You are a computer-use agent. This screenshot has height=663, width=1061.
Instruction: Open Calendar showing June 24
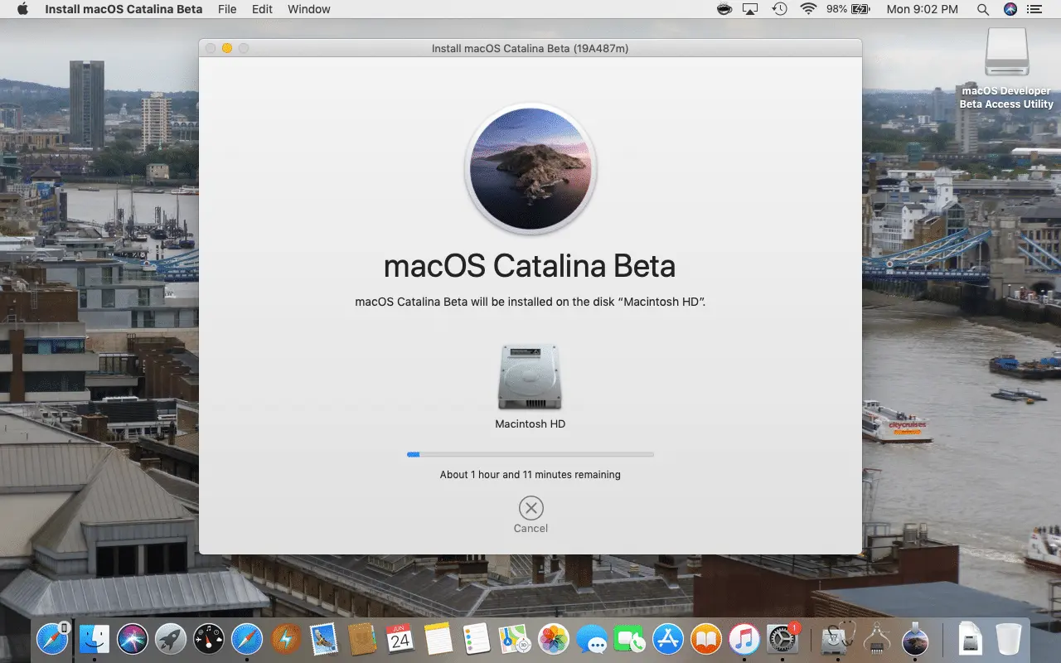point(400,638)
